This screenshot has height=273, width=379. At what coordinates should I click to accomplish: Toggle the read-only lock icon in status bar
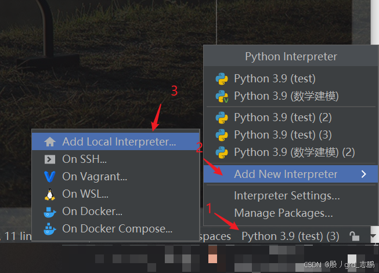[354, 236]
